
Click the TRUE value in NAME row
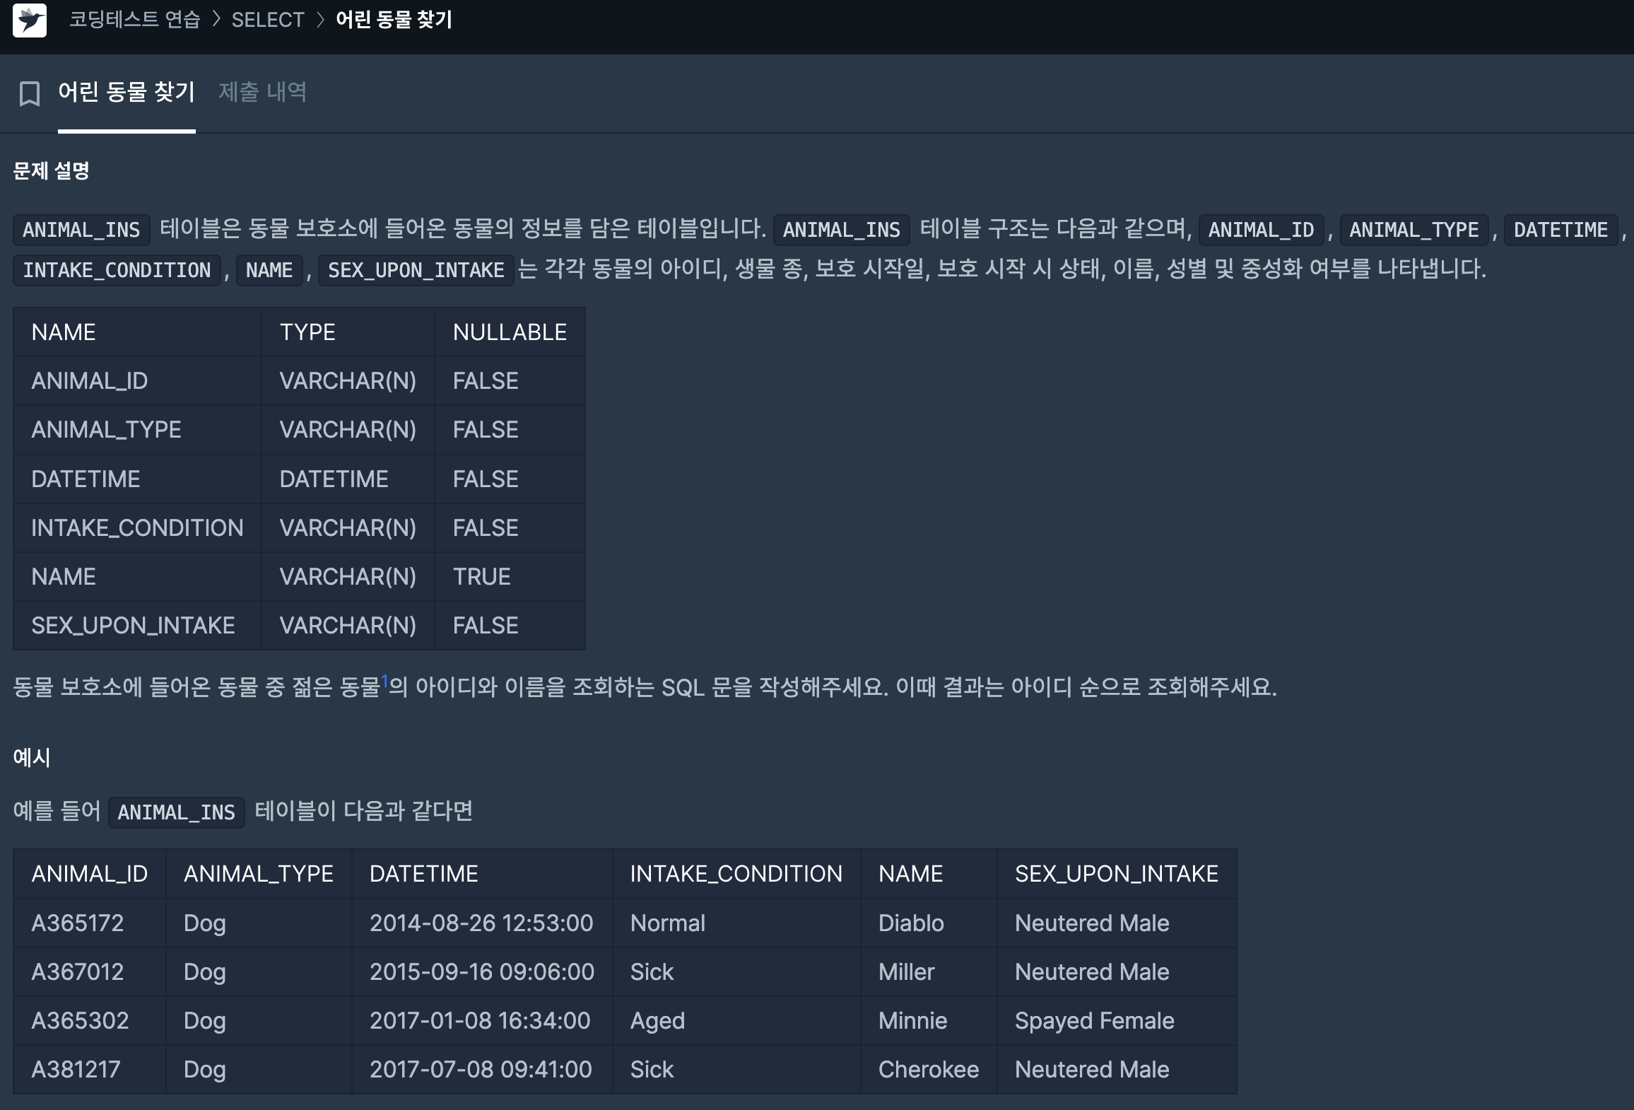tap(481, 576)
